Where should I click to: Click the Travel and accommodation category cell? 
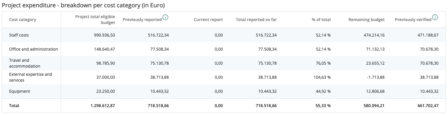tap(25, 63)
